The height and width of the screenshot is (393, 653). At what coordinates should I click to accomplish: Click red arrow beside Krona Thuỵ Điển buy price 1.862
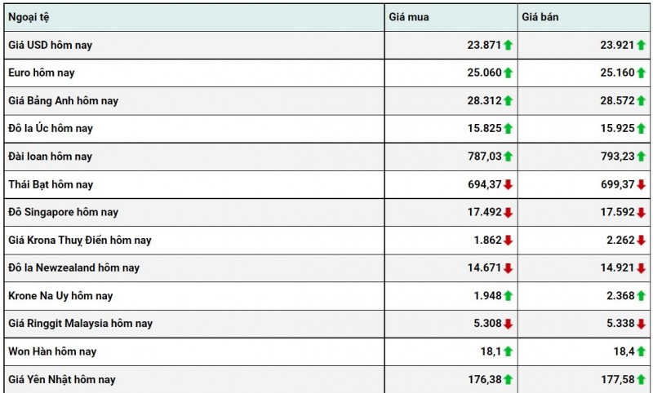coord(508,241)
